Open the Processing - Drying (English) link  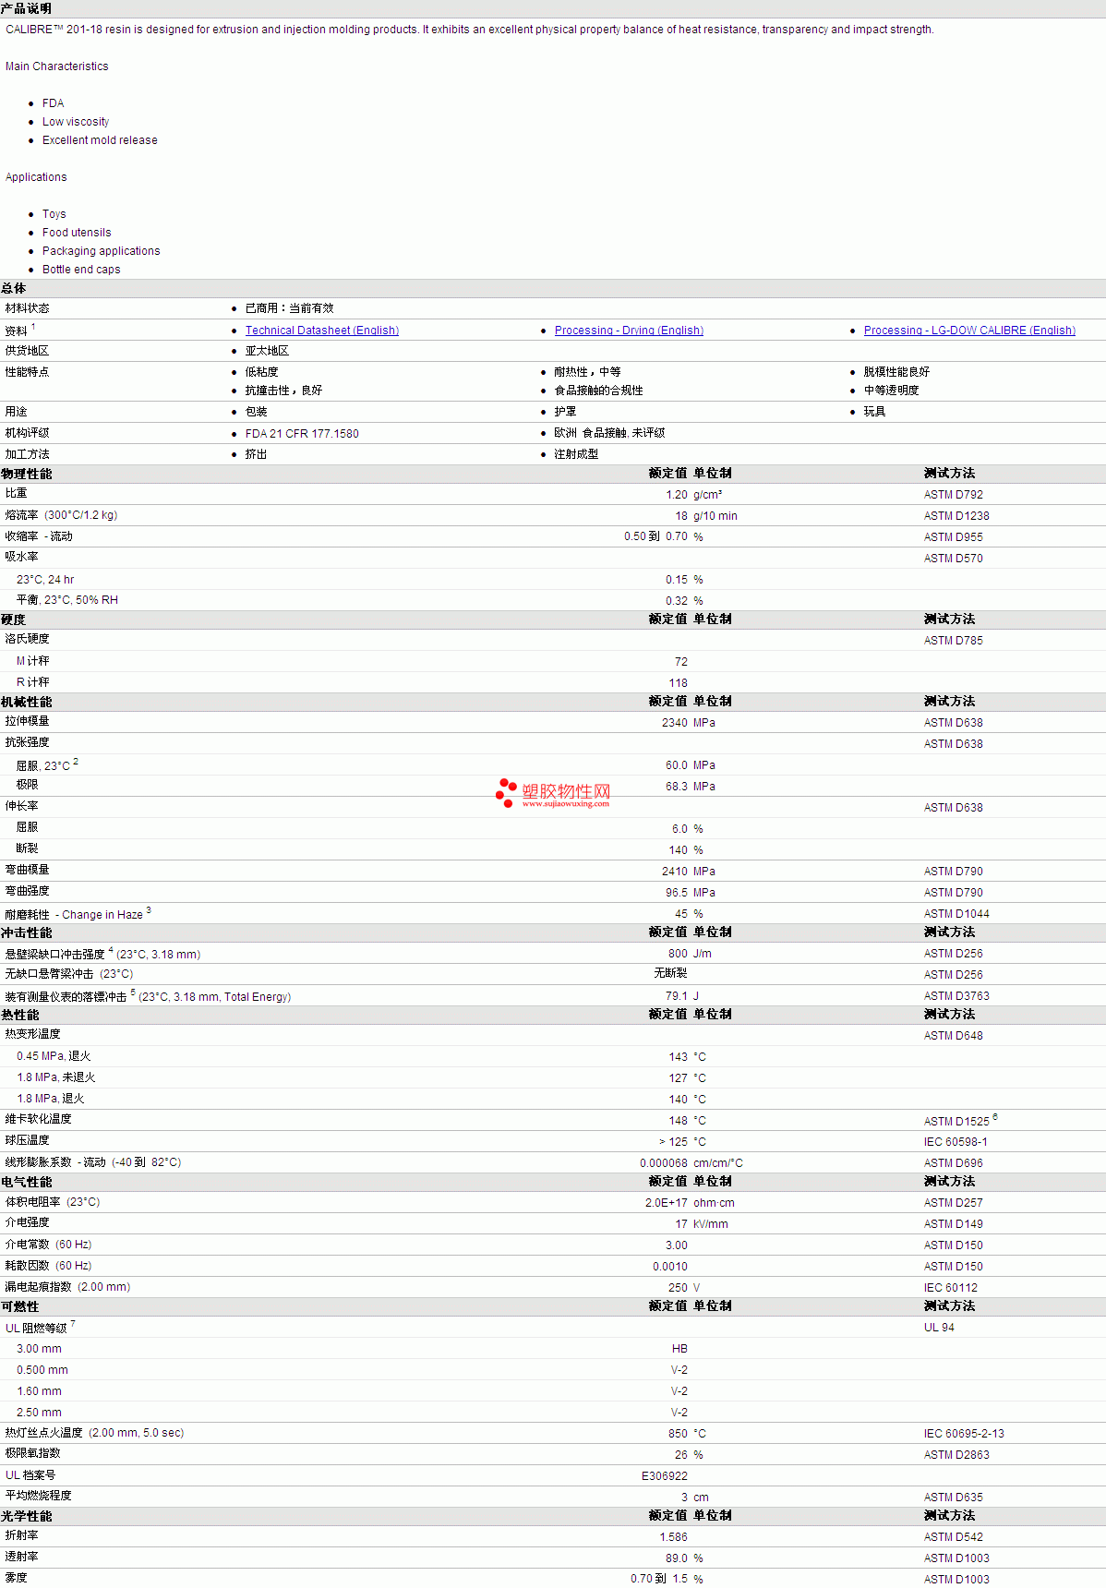(x=629, y=331)
